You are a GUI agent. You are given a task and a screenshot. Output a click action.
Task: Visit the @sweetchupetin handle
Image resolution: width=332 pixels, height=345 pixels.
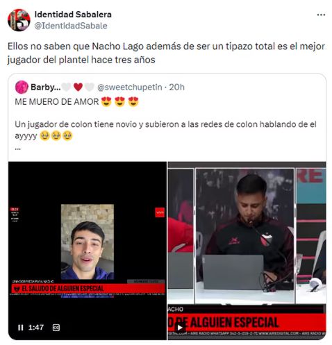[x=129, y=87]
